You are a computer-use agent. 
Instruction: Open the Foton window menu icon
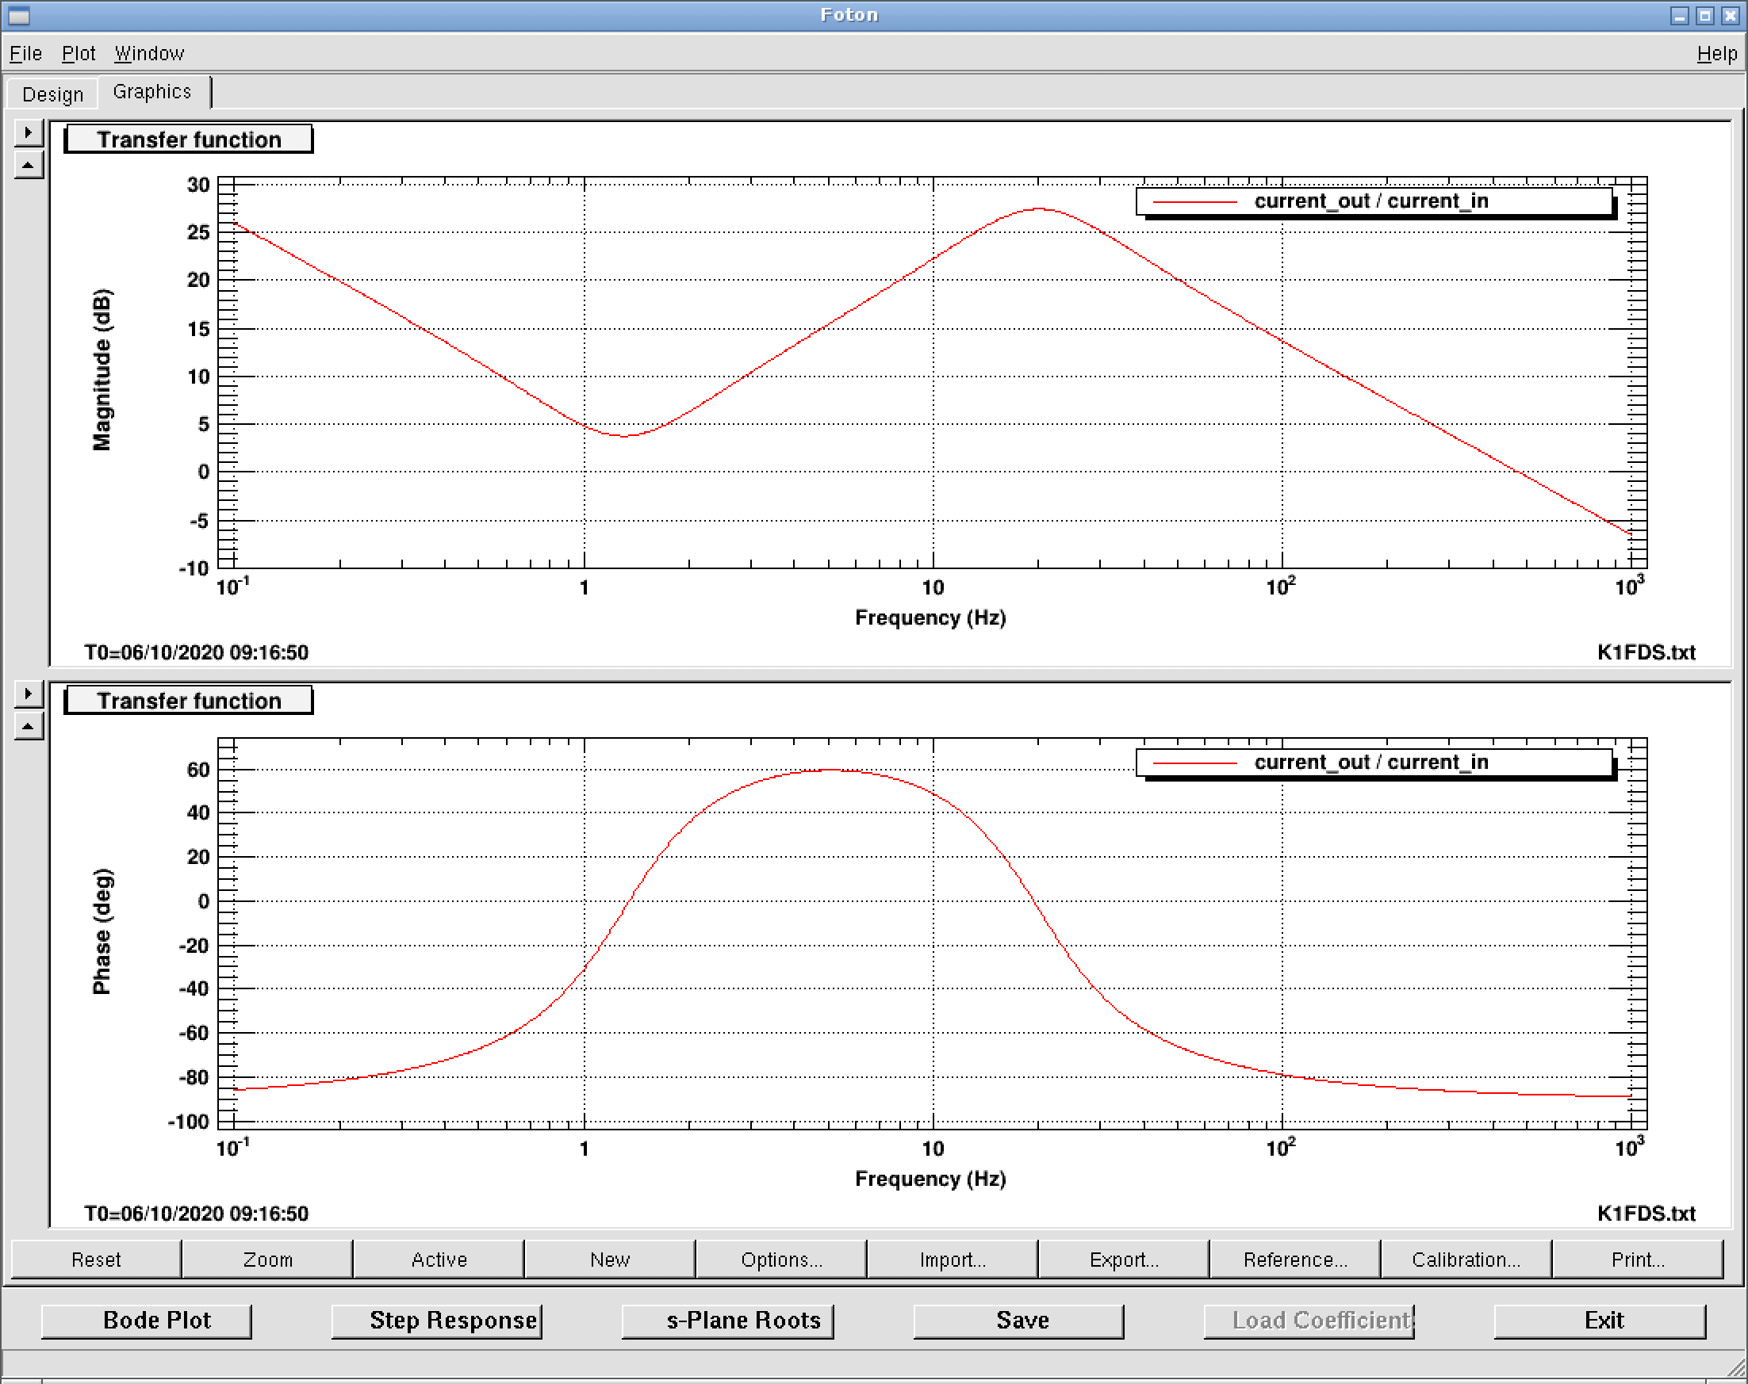point(19,15)
